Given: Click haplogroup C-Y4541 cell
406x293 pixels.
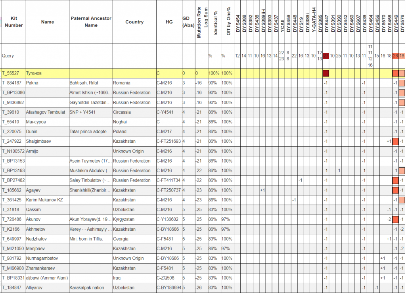Looking at the screenshot, I should coord(165,112).
